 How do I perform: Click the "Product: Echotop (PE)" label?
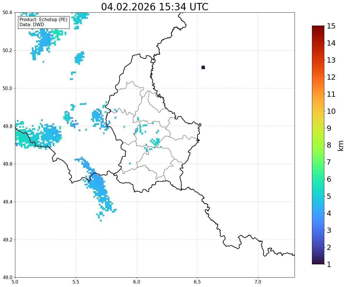43,20
